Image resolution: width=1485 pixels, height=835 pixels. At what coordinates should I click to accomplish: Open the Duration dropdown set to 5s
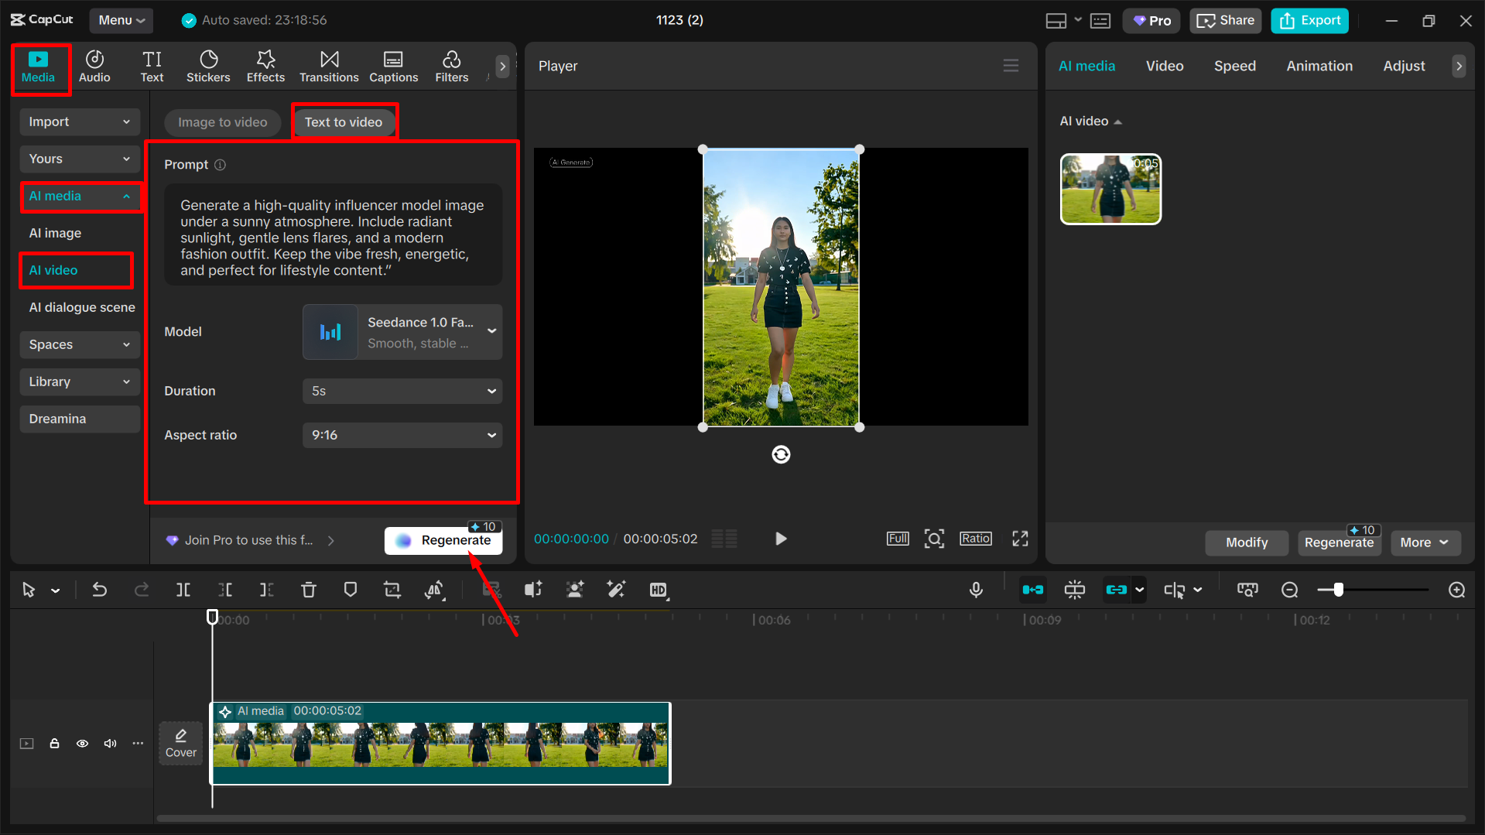[402, 391]
